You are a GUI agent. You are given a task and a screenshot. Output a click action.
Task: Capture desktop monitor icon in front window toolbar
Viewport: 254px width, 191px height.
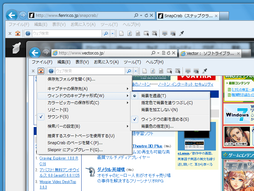pos(188,71)
